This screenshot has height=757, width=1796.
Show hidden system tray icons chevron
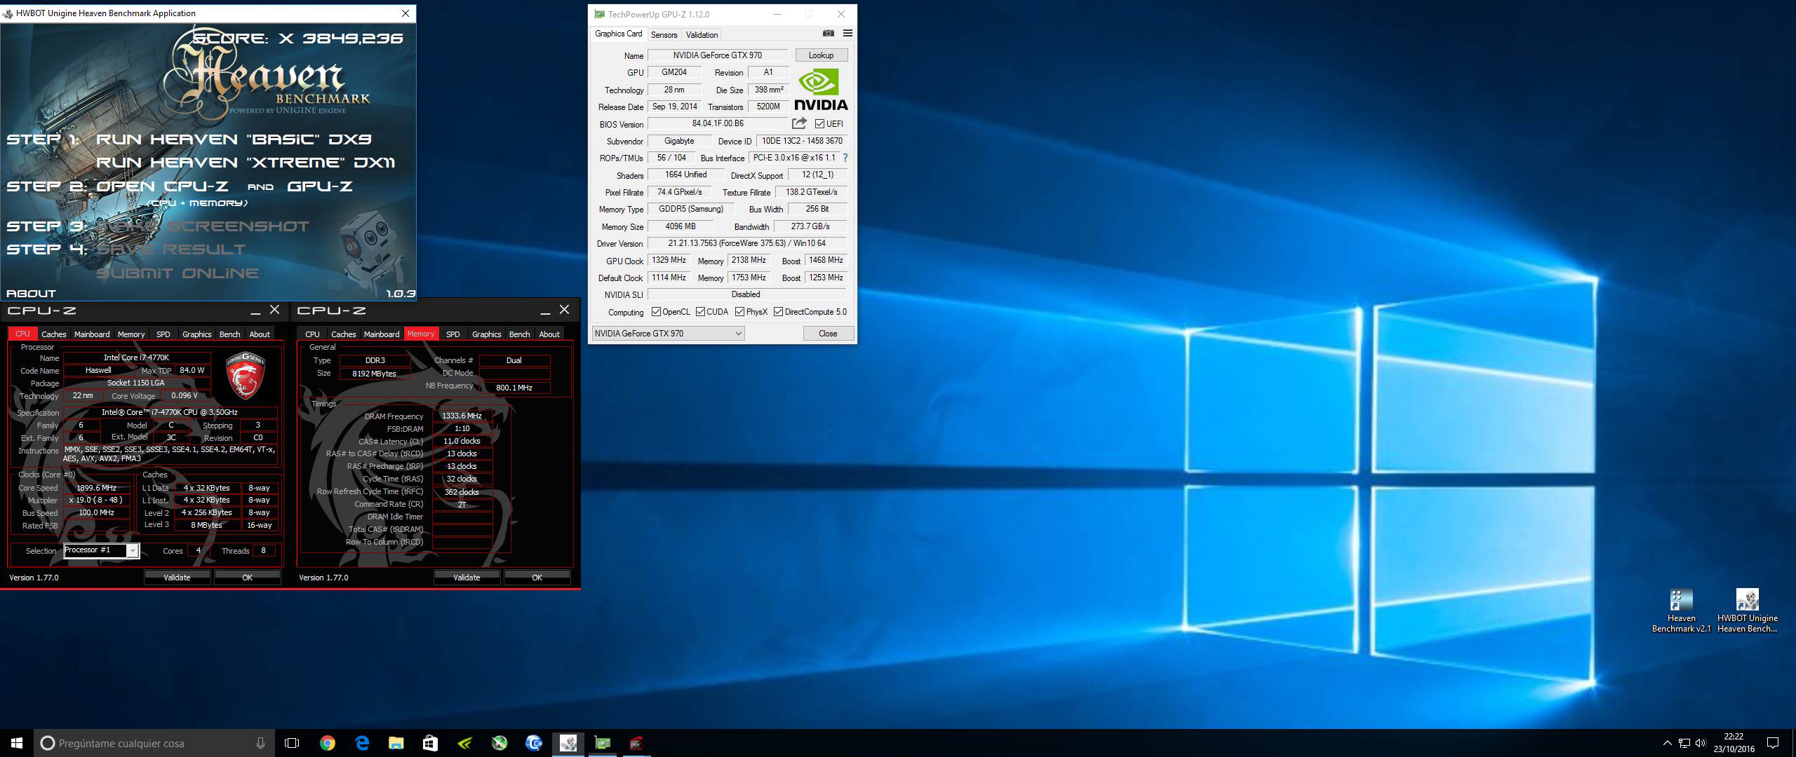click(x=1667, y=743)
